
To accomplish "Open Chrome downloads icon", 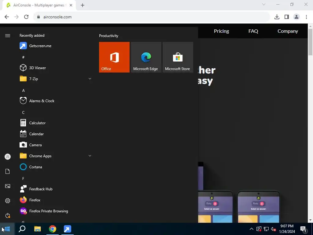I will 277,17.
